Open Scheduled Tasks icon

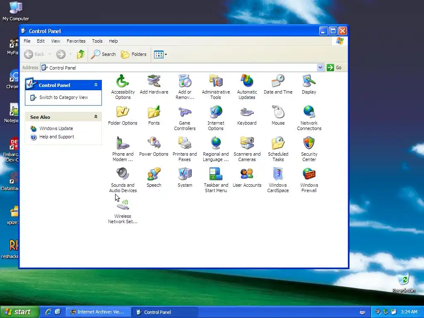click(278, 143)
